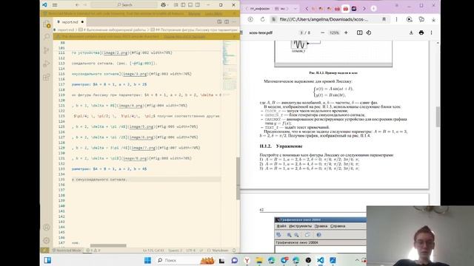Click the 125% PDF zoom level field
Viewport: 474px width, 266px height.
click(334, 33)
